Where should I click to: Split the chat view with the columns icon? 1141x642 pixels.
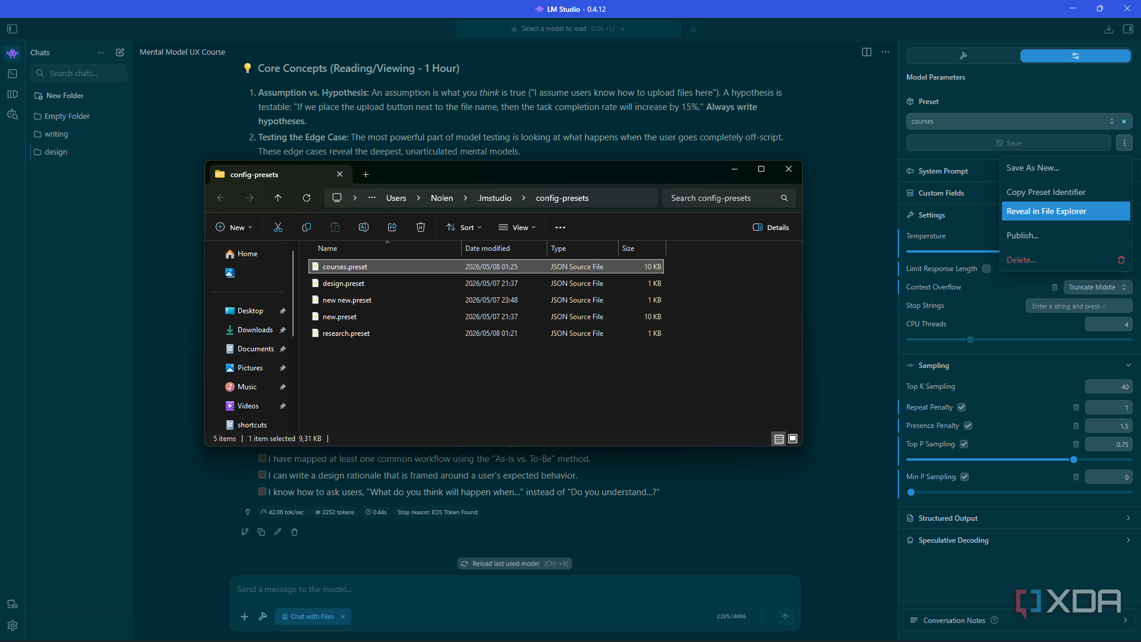coord(866,52)
